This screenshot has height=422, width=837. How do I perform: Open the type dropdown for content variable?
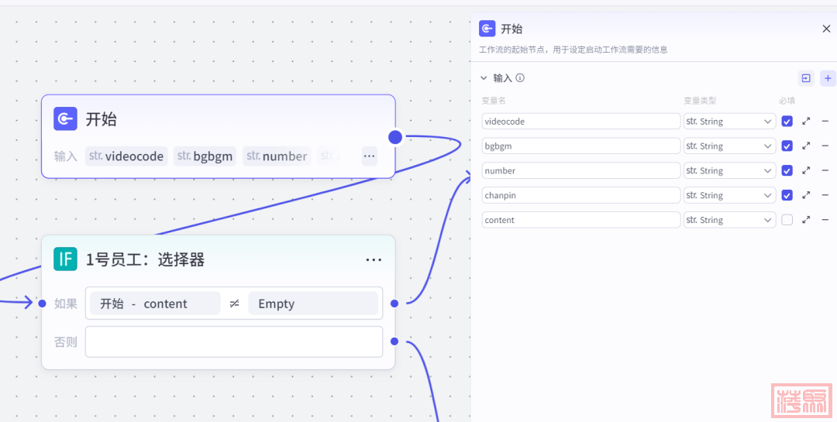[x=729, y=220]
